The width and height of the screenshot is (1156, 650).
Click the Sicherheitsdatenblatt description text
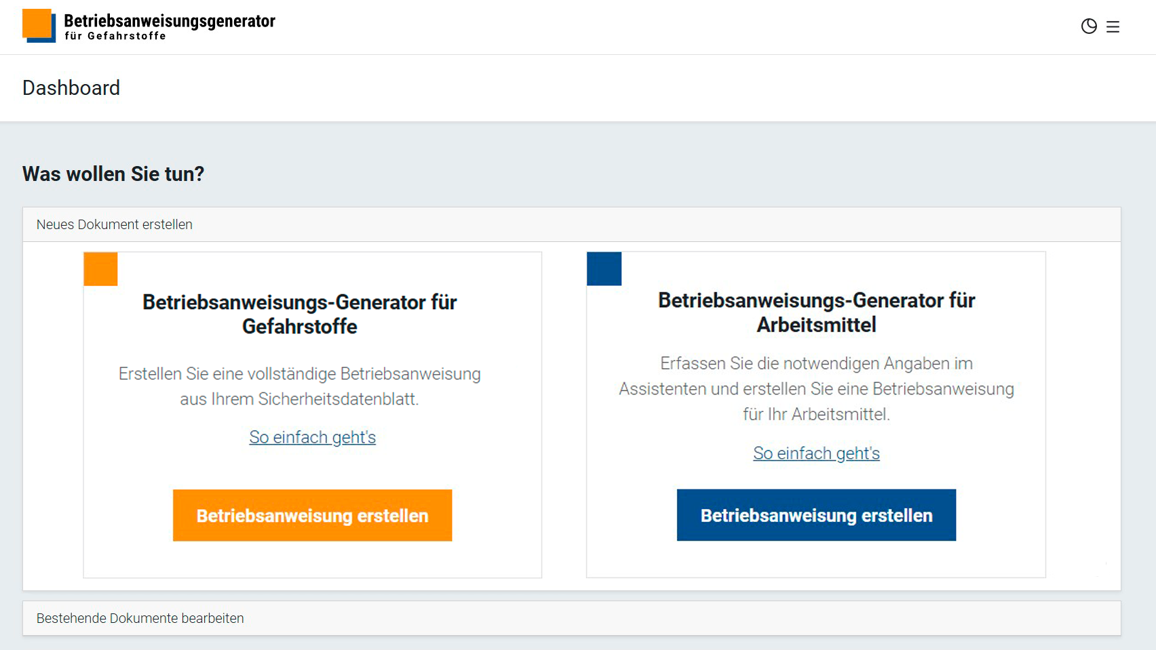pyautogui.click(x=299, y=386)
